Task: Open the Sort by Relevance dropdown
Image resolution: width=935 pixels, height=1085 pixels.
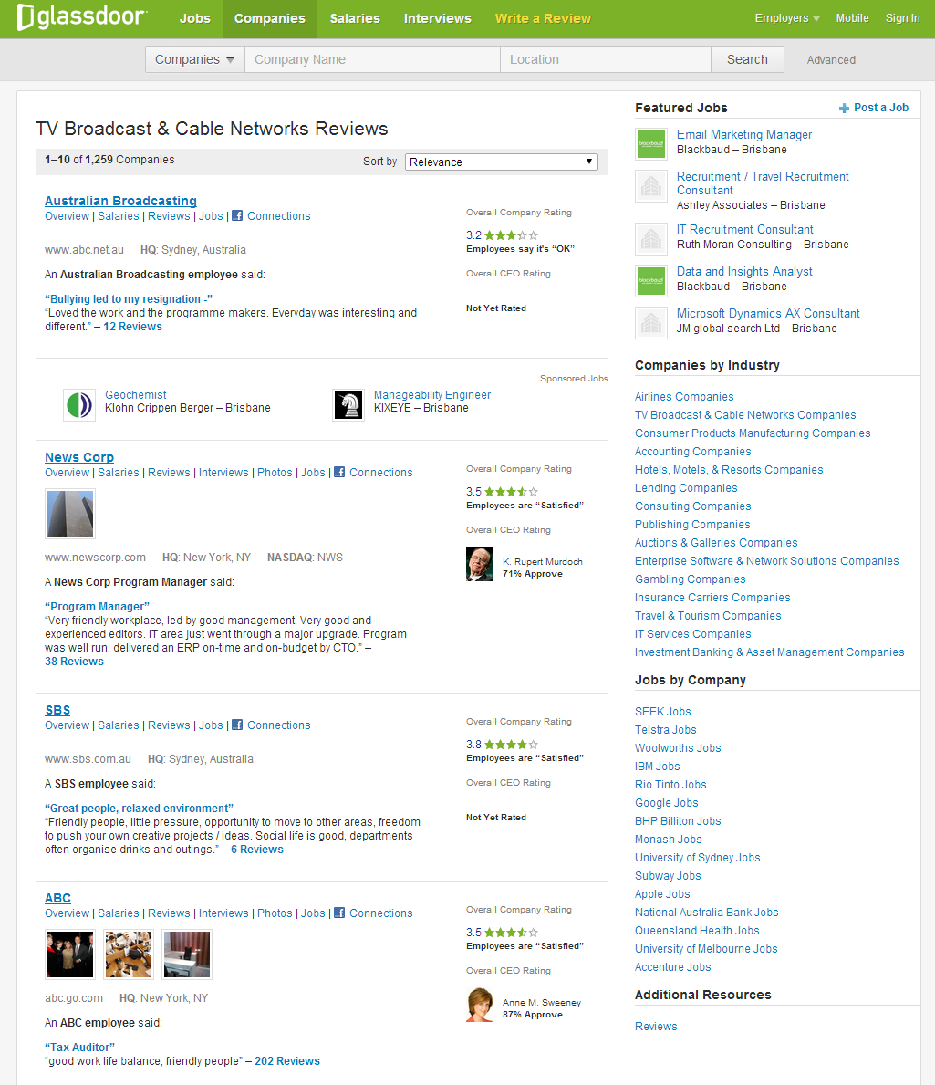Action: click(502, 162)
